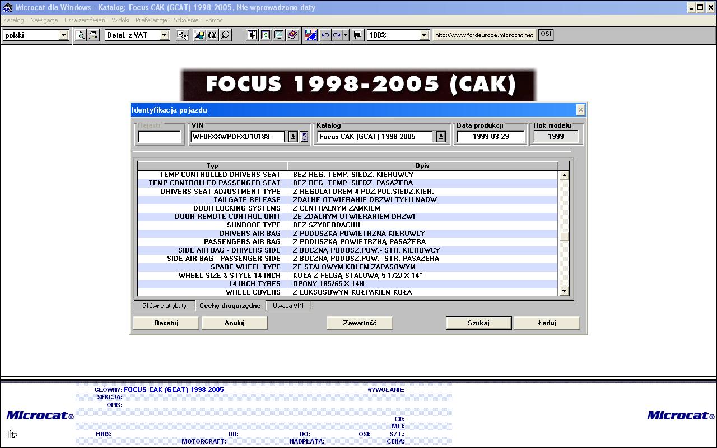The height and width of the screenshot is (448, 717).
Task: Open the Nawigacja menu
Action: click(x=44, y=20)
